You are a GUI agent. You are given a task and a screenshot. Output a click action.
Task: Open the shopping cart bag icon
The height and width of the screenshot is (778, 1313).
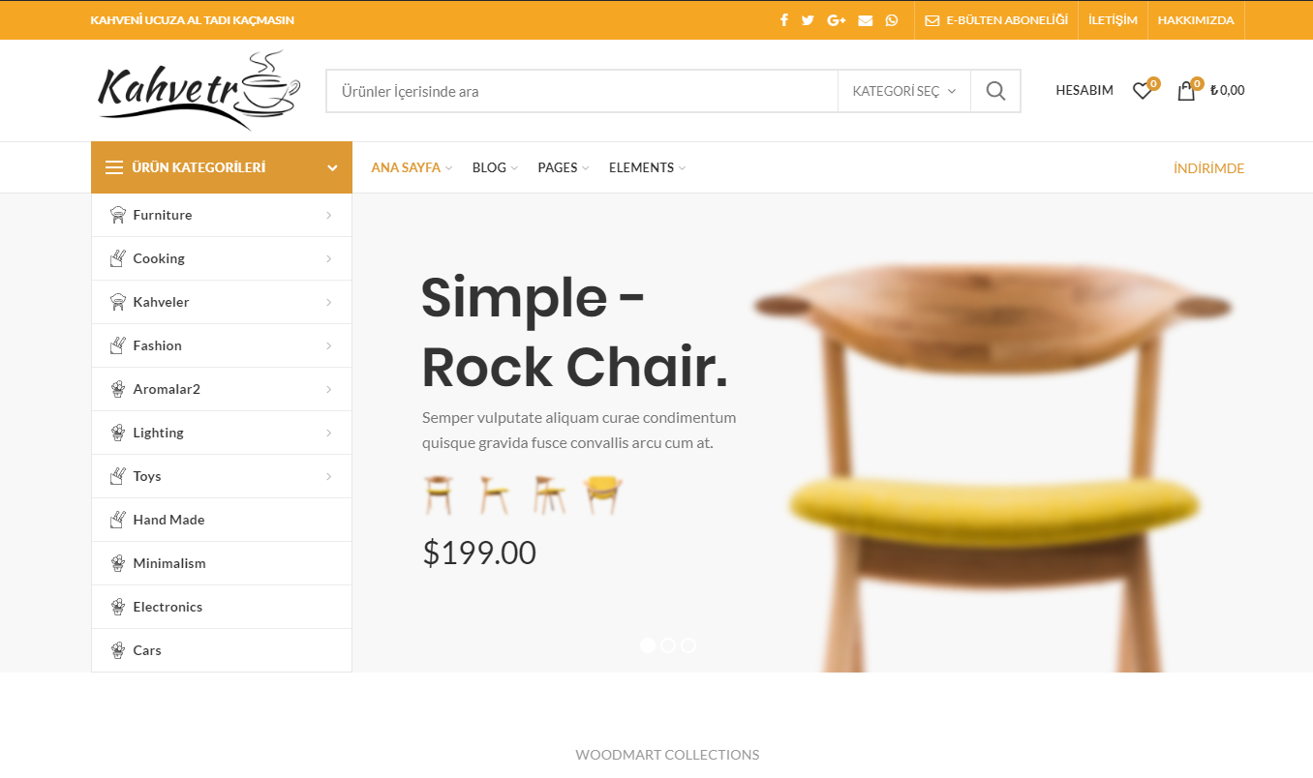[x=1186, y=90]
